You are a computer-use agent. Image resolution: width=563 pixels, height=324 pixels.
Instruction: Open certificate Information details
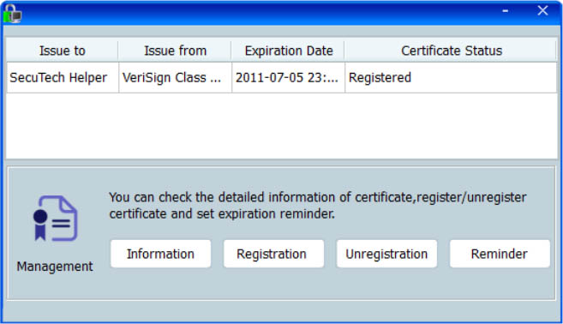click(160, 254)
